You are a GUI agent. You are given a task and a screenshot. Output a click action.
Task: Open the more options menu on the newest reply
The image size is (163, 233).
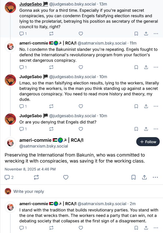(x=156, y=228)
